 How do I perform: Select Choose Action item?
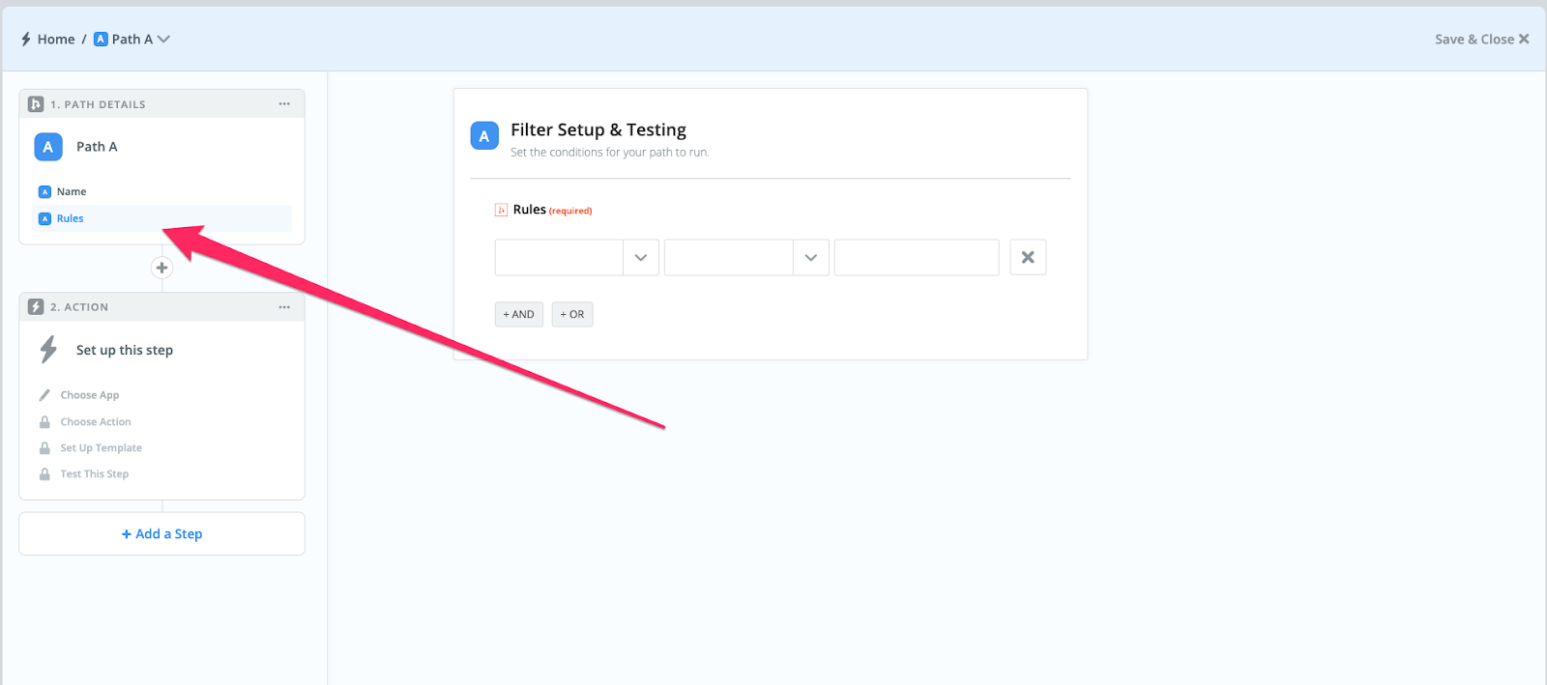coord(96,422)
